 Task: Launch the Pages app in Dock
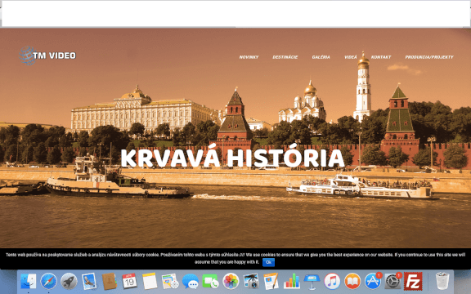[271, 282]
